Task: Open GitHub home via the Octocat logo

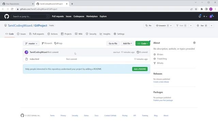Action: [6, 16]
